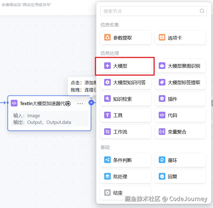The width and height of the screenshot is (213, 208).
Task: Click the 回复 reply chat icon
Action: click(162, 176)
